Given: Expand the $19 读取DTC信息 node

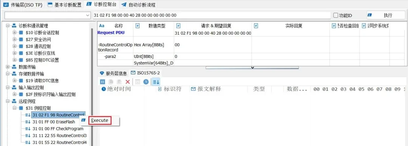Looking at the screenshot, I should pyautogui.click(x=15, y=81).
